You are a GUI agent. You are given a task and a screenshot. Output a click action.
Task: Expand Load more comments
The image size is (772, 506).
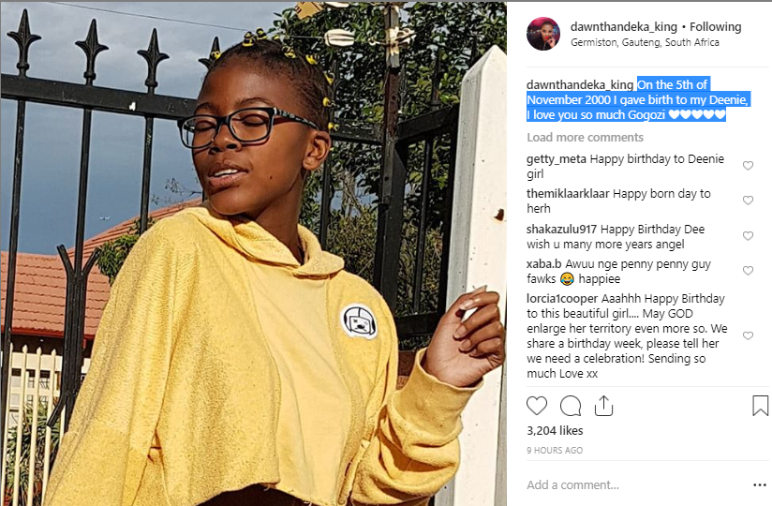pyautogui.click(x=585, y=138)
